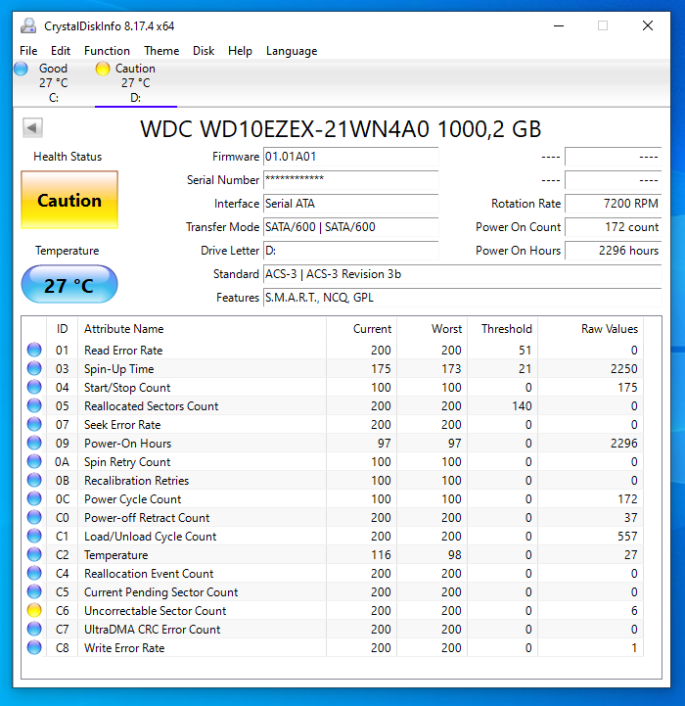The image size is (685, 706).
Task: Click the status orb for Power-On Hours row
Action: (x=34, y=443)
